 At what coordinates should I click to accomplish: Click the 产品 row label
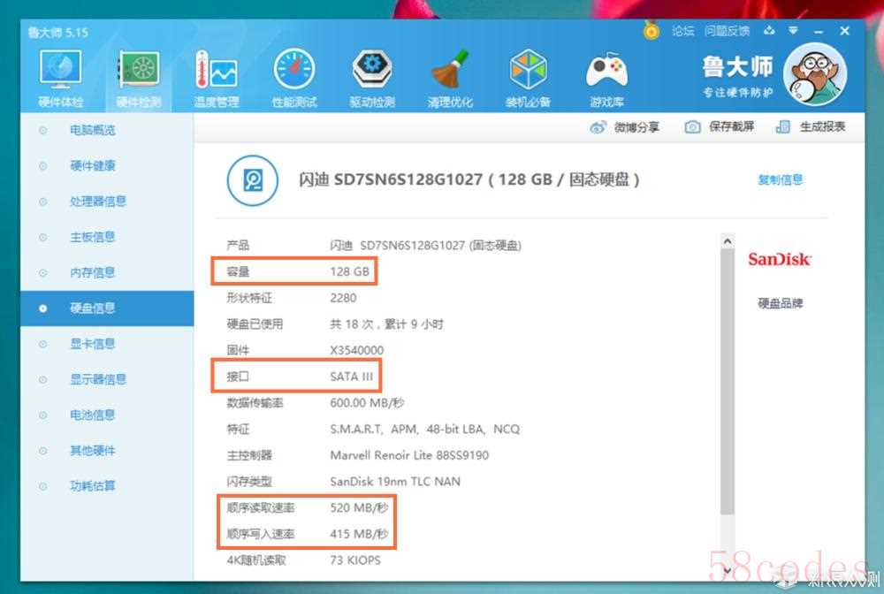(238, 246)
